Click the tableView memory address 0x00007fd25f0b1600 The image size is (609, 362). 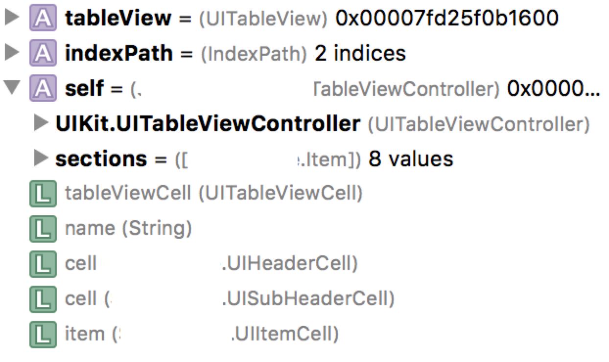[x=447, y=19]
